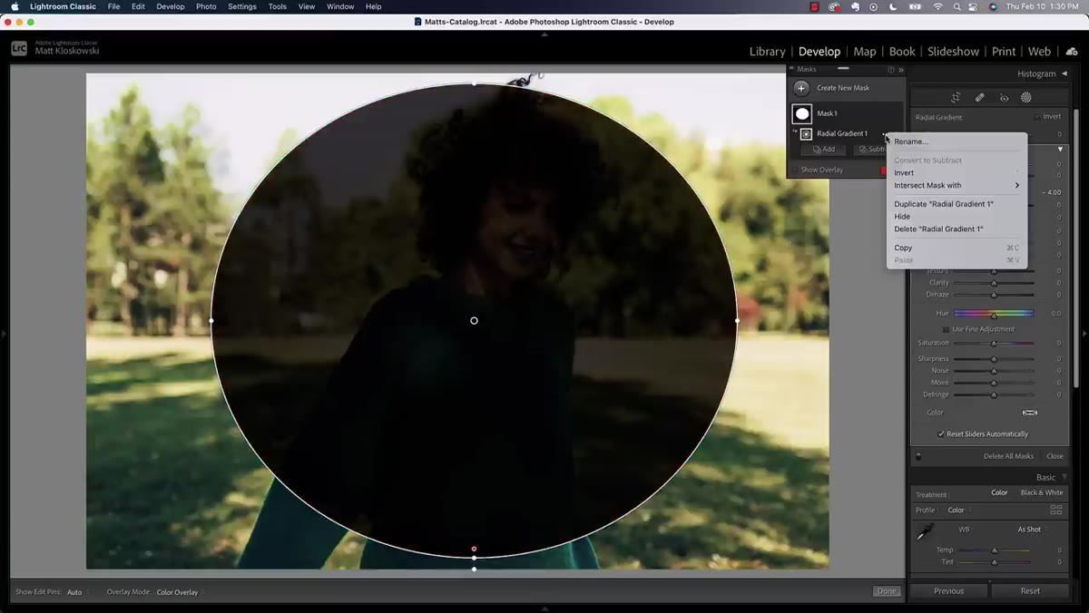Expand Intersect Mask with submenu
Viewport: 1089px width, 613px height.
coord(957,185)
